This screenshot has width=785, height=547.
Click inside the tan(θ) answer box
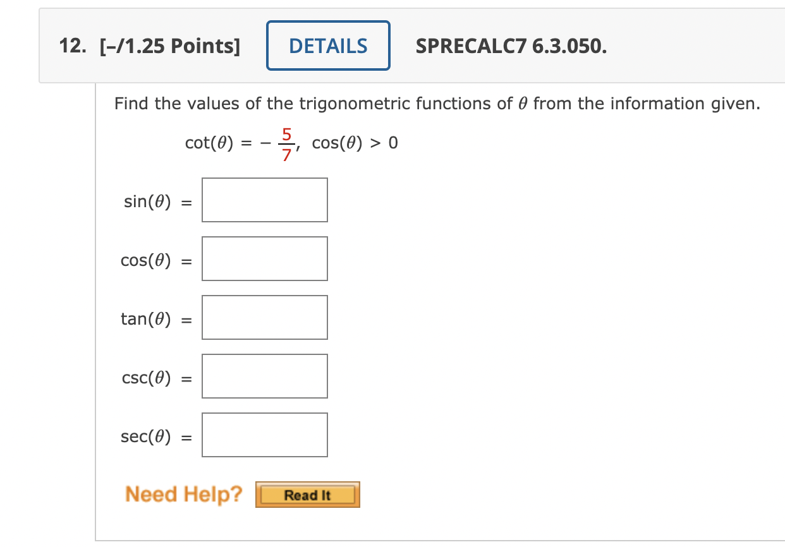tap(264, 317)
